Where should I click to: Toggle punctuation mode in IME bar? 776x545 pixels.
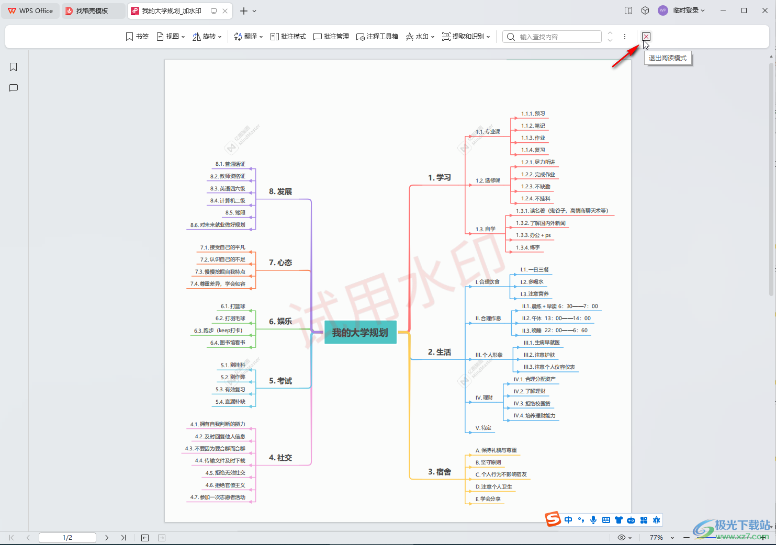click(581, 520)
